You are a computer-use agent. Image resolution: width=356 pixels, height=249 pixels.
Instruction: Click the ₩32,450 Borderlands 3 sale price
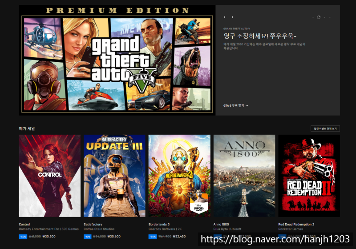[179, 236]
